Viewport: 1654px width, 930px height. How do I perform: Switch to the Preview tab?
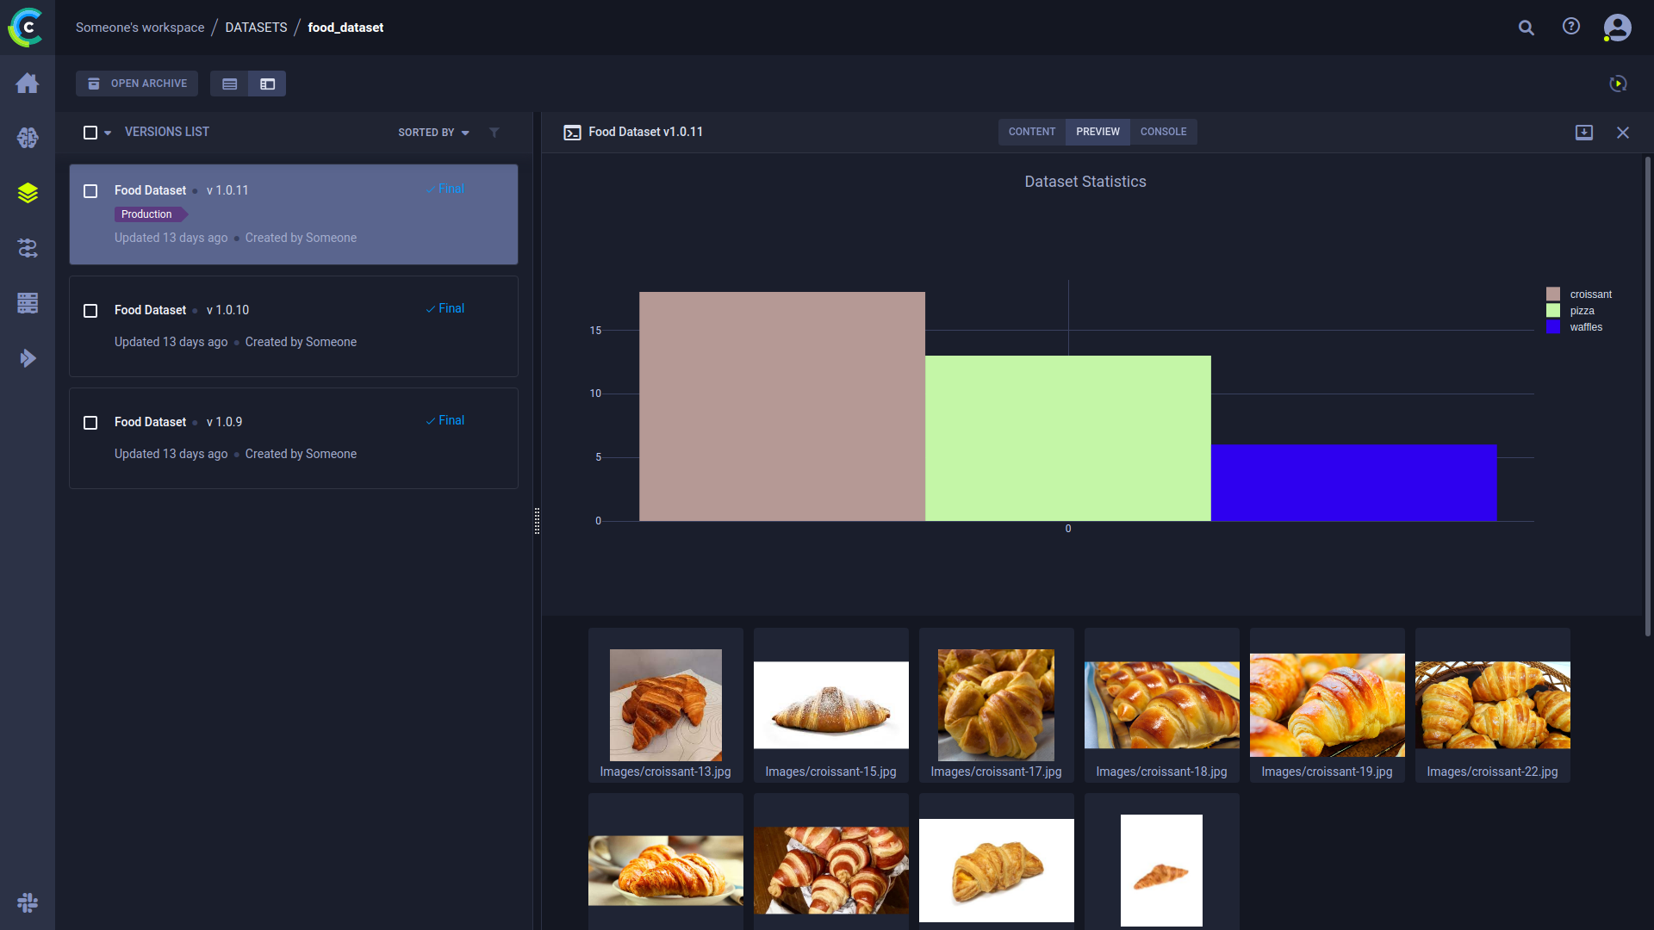coord(1097,132)
